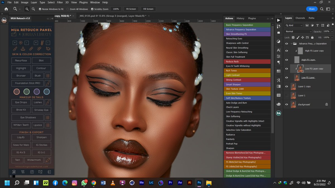The width and height of the screenshot is (335, 188).
Task: Click brush icon beside Foundation Stick PRO
Action: tap(48, 83)
